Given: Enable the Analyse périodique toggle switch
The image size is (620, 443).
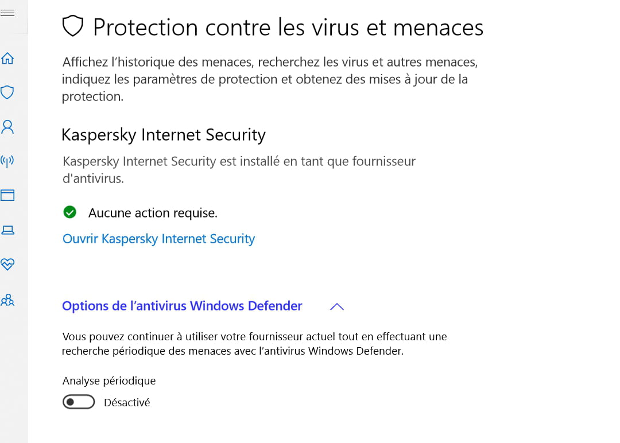Looking at the screenshot, I should pyautogui.click(x=79, y=402).
